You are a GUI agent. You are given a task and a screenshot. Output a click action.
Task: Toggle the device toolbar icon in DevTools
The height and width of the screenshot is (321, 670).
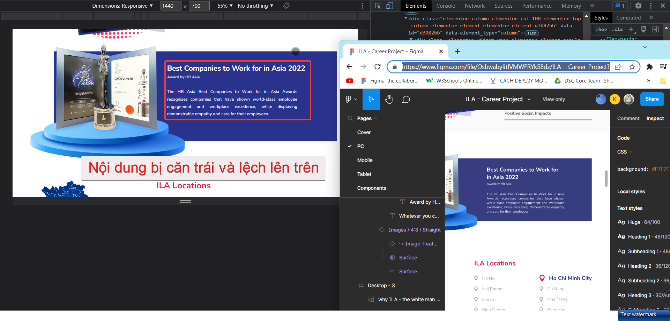coord(390,6)
